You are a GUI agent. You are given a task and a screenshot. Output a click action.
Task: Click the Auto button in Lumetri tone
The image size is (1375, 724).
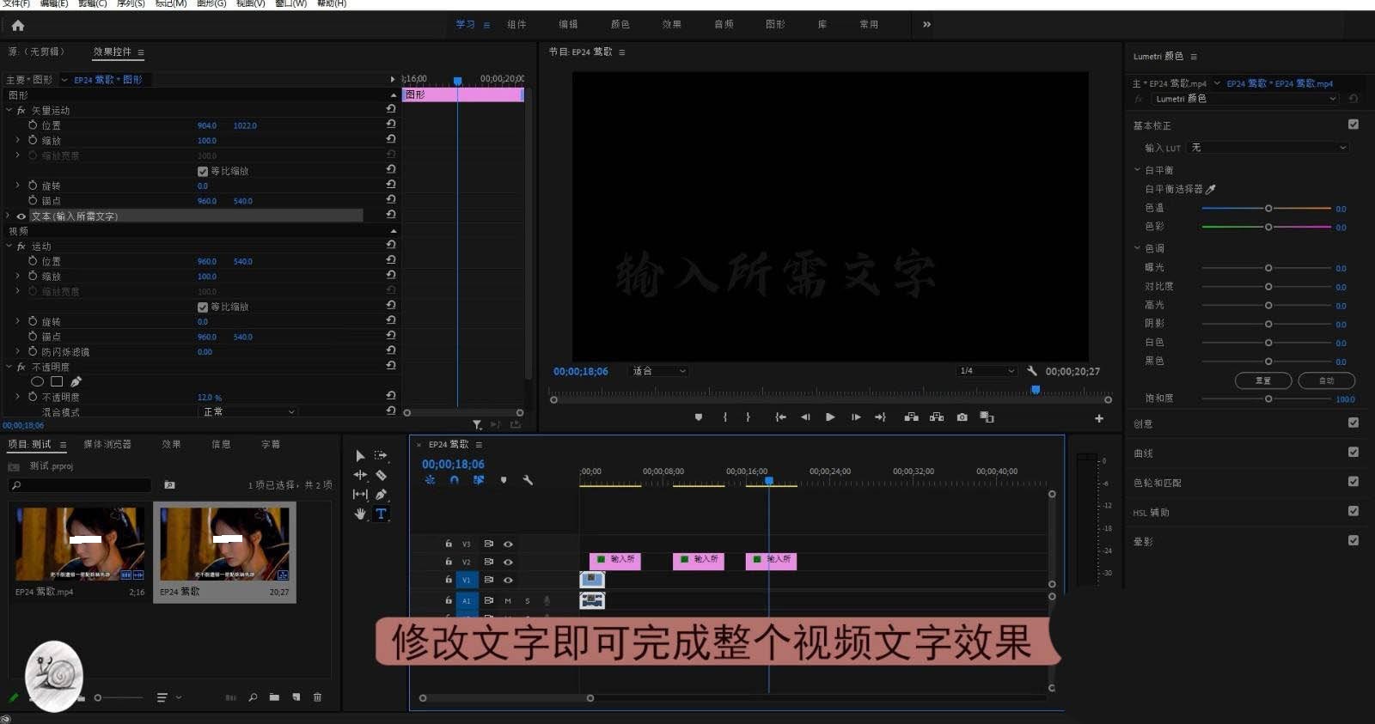[1326, 380]
